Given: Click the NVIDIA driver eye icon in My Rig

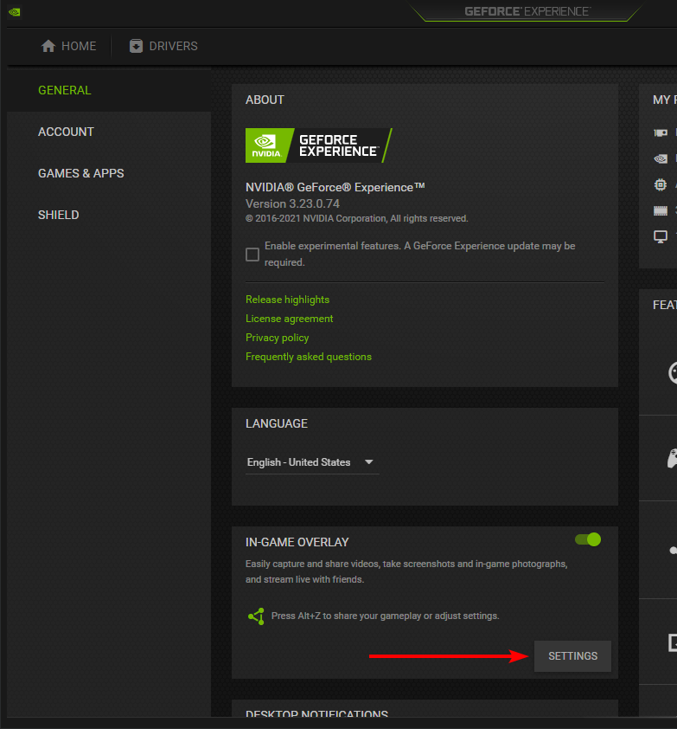Looking at the screenshot, I should 661,159.
